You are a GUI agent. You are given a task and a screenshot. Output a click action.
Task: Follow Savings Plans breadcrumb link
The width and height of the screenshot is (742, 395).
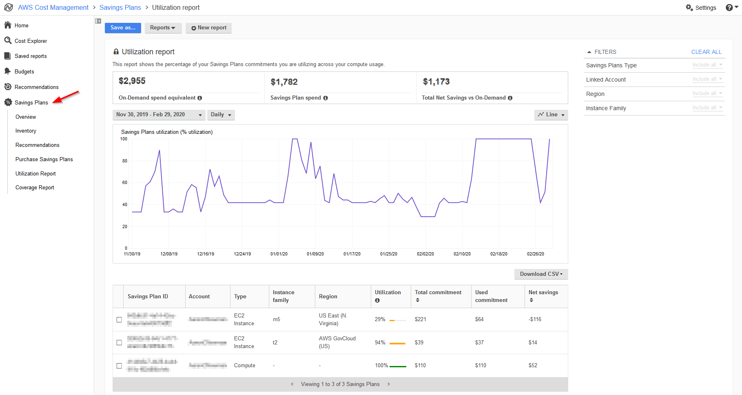[120, 7]
